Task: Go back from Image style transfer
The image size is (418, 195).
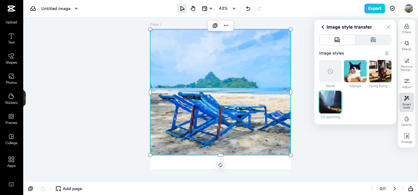Action: pos(323,27)
